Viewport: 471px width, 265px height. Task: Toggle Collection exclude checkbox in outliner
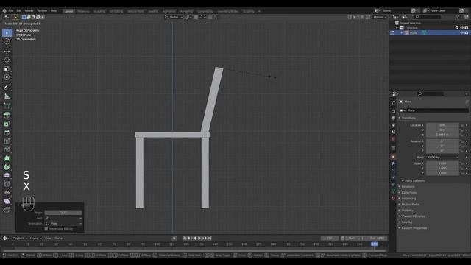(x=456, y=28)
